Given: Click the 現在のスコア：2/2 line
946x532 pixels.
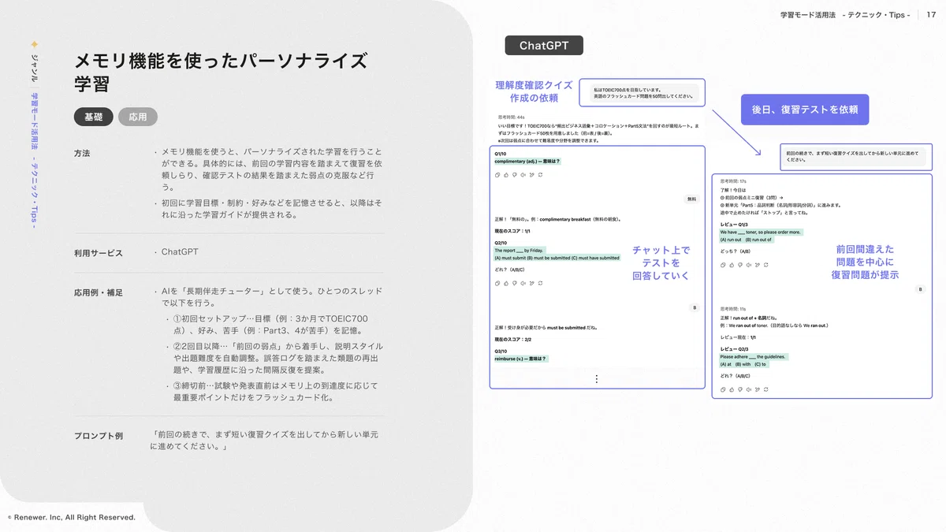Looking at the screenshot, I should pos(512,340).
